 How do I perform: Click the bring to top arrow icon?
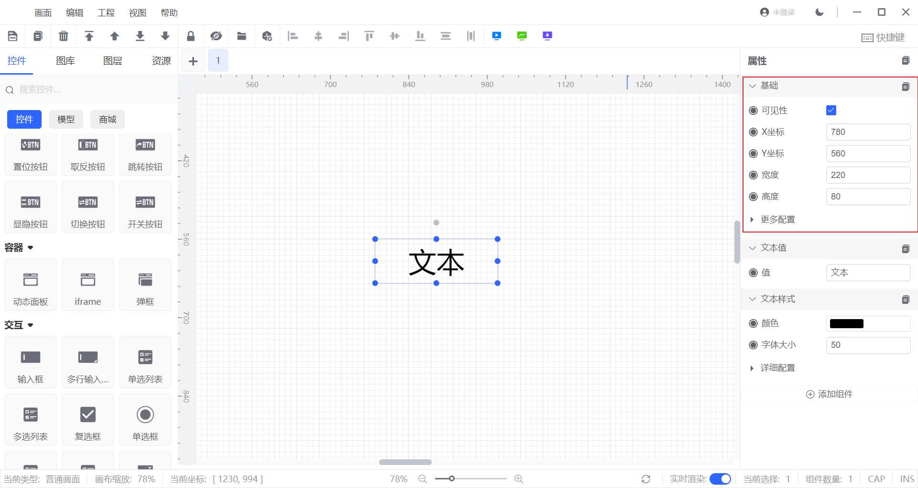[89, 36]
